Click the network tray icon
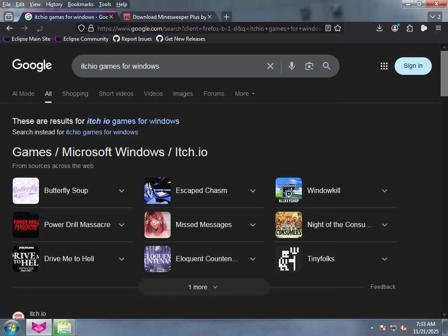This screenshot has height=336, width=448. pos(393,328)
